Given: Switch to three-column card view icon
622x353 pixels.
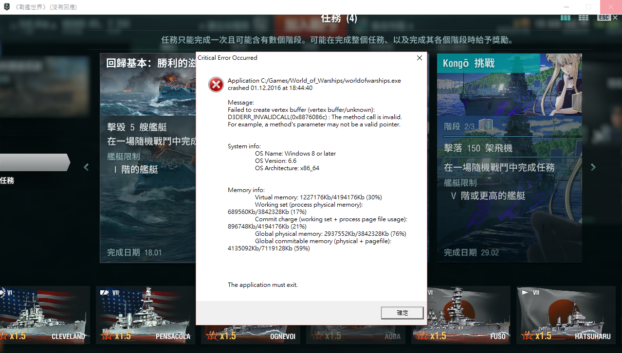Looking at the screenshot, I should coord(565,18).
